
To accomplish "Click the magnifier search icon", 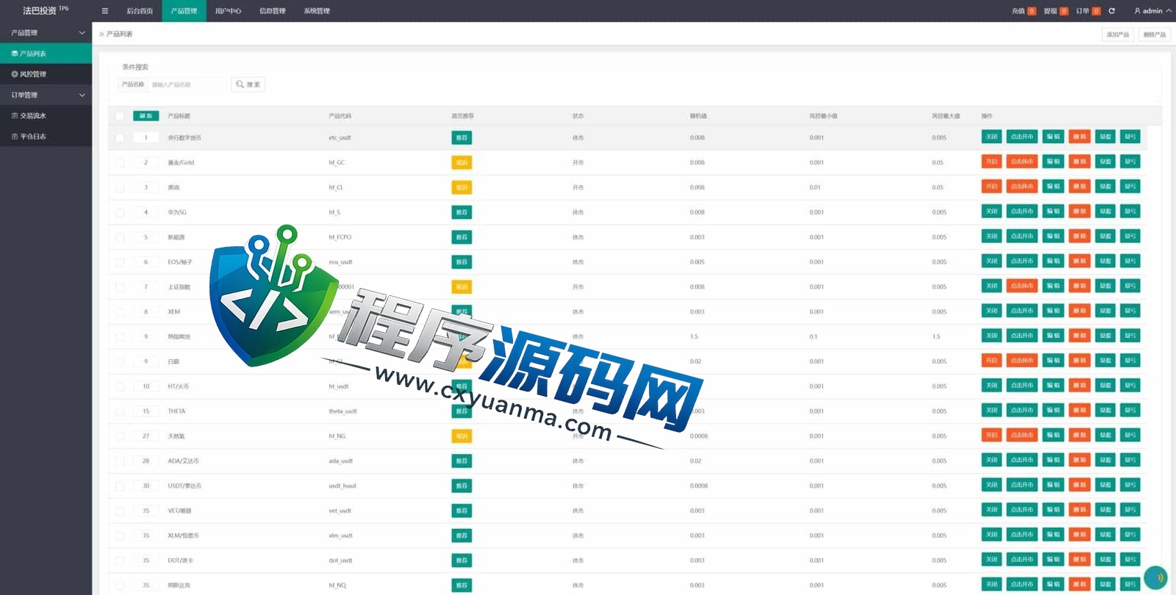I will [x=240, y=84].
